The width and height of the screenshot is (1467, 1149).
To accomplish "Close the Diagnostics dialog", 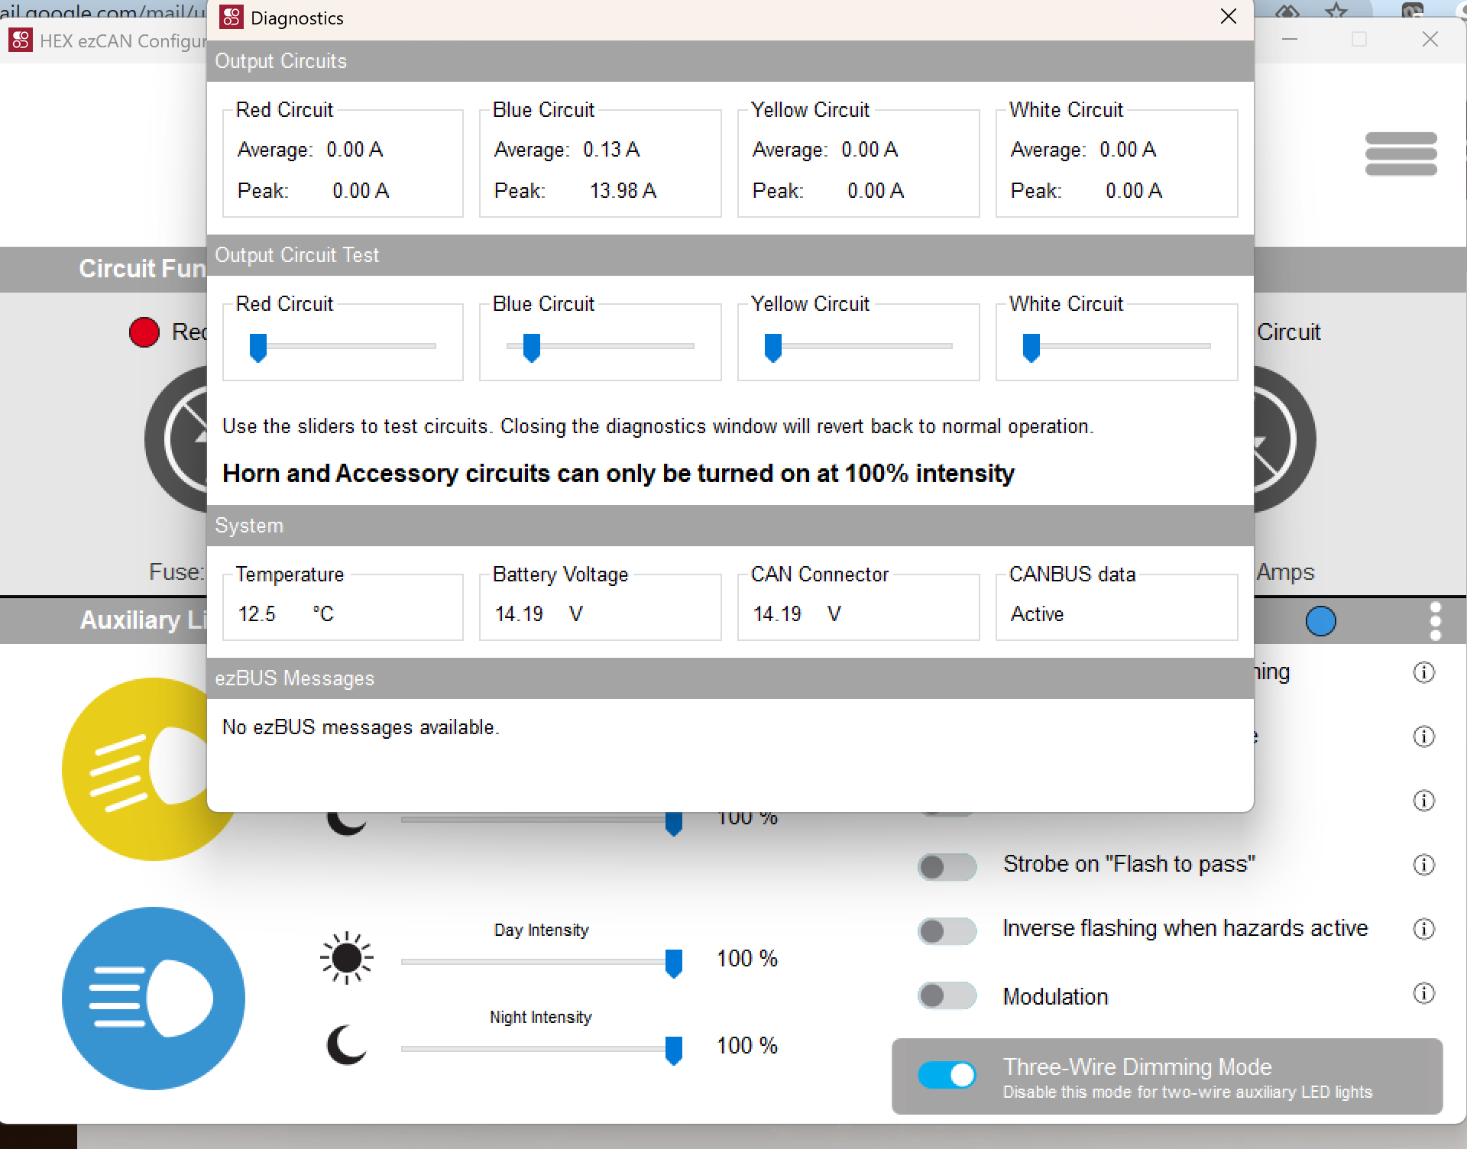I will pos(1228,17).
